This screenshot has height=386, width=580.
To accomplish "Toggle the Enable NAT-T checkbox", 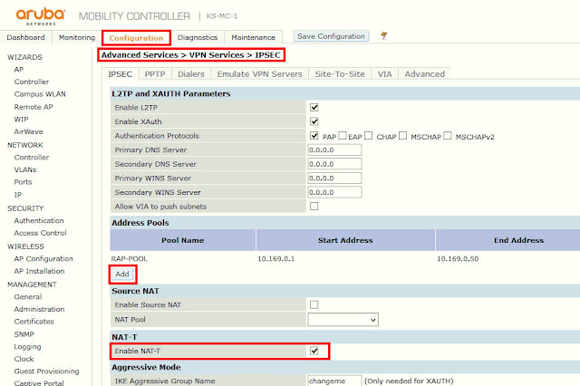I will 314,351.
